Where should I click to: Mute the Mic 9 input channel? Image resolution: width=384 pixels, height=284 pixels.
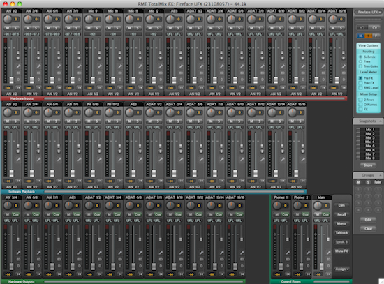(89, 28)
